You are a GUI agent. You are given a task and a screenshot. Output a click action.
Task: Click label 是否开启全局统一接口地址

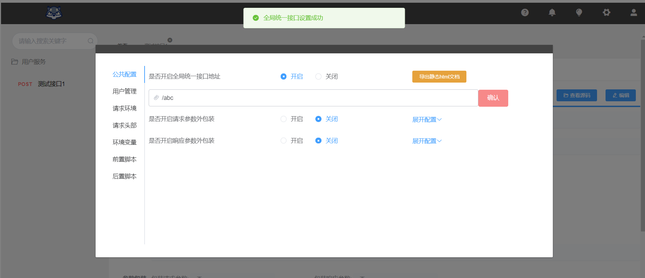point(185,76)
